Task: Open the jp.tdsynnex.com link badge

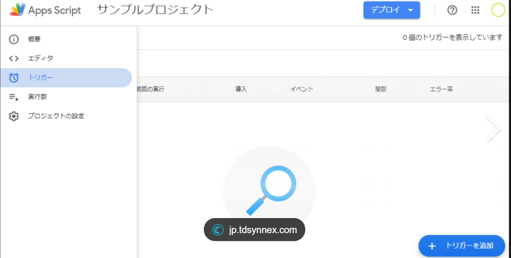Action: click(255, 230)
